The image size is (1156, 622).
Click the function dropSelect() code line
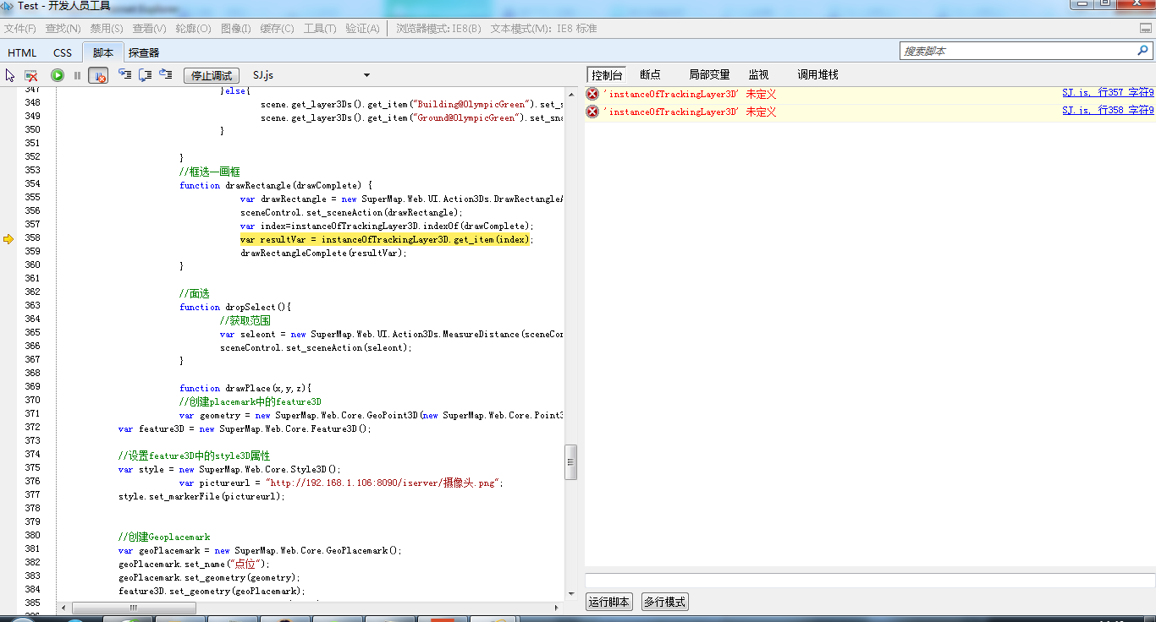[235, 307]
